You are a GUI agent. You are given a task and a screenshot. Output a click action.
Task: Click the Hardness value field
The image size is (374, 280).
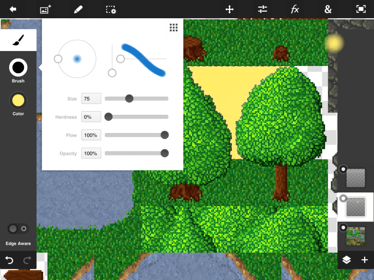point(91,117)
